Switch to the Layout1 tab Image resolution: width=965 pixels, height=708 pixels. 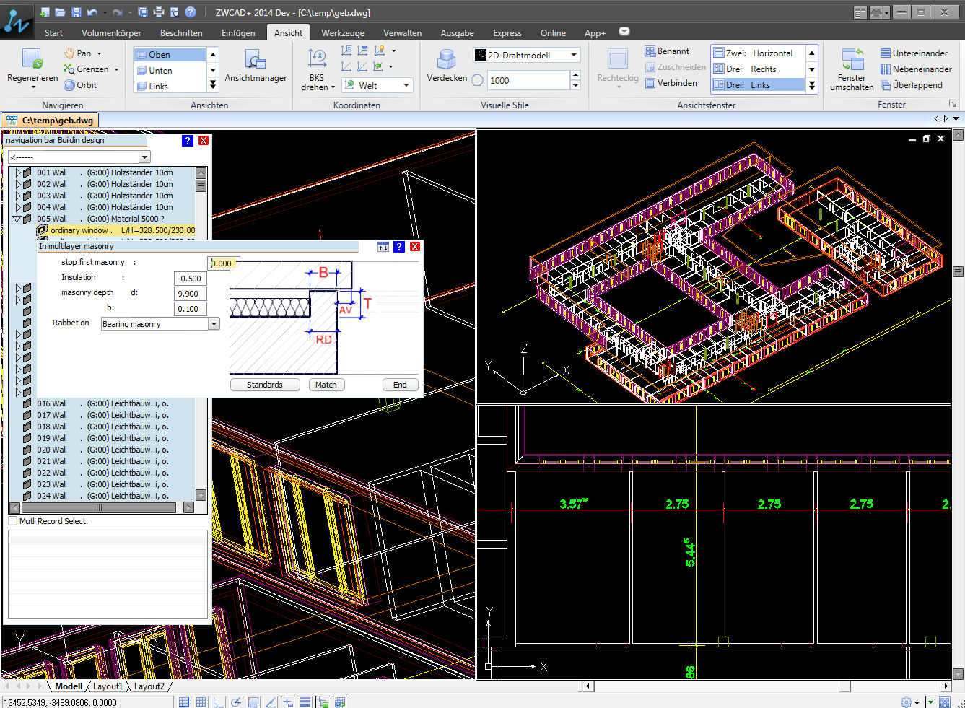point(108,686)
